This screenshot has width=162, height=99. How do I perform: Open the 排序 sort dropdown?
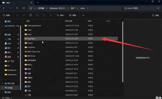pos(61,15)
